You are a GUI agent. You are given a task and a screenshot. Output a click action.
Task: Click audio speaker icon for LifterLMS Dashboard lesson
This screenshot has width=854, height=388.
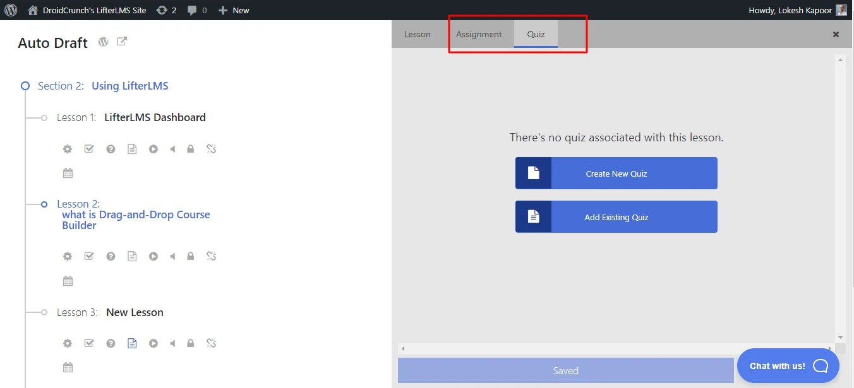pyautogui.click(x=172, y=150)
